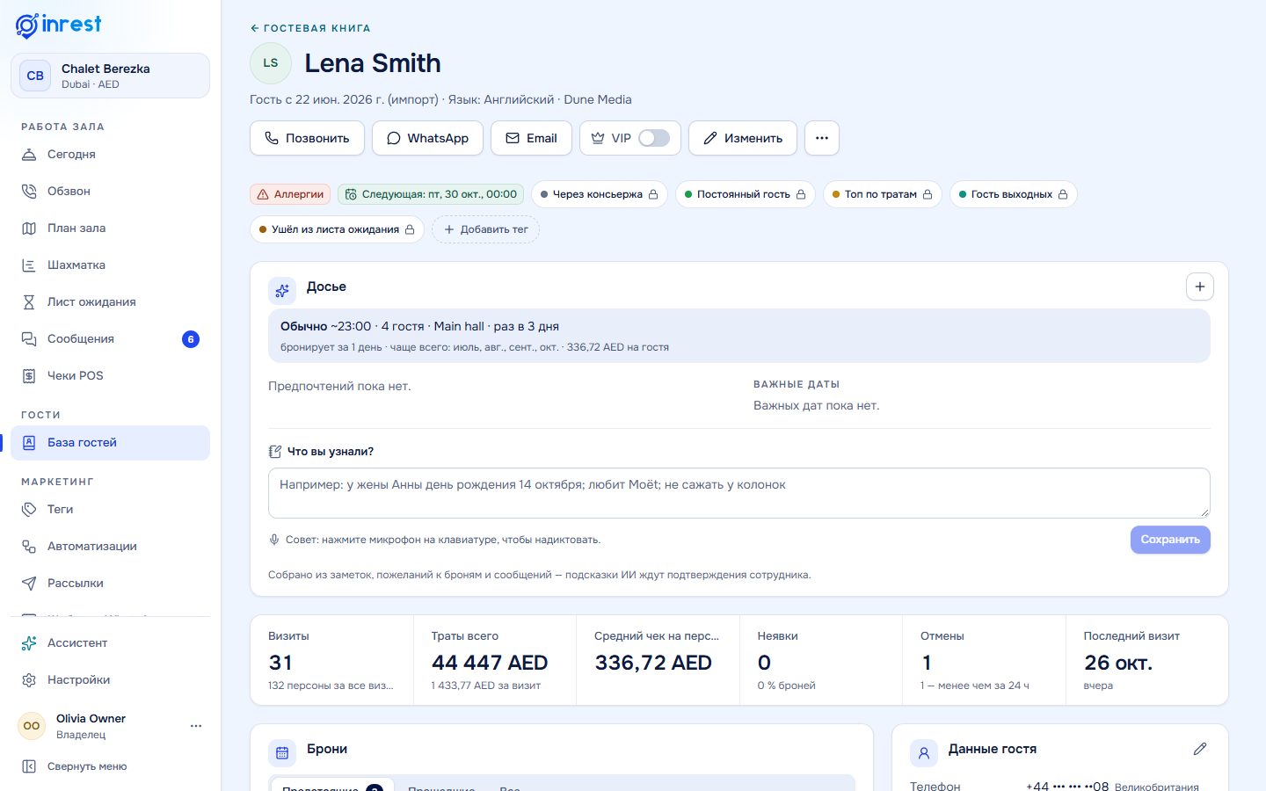Click the Рассылки paper plane icon
The height and width of the screenshot is (791, 1266).
coord(29,584)
